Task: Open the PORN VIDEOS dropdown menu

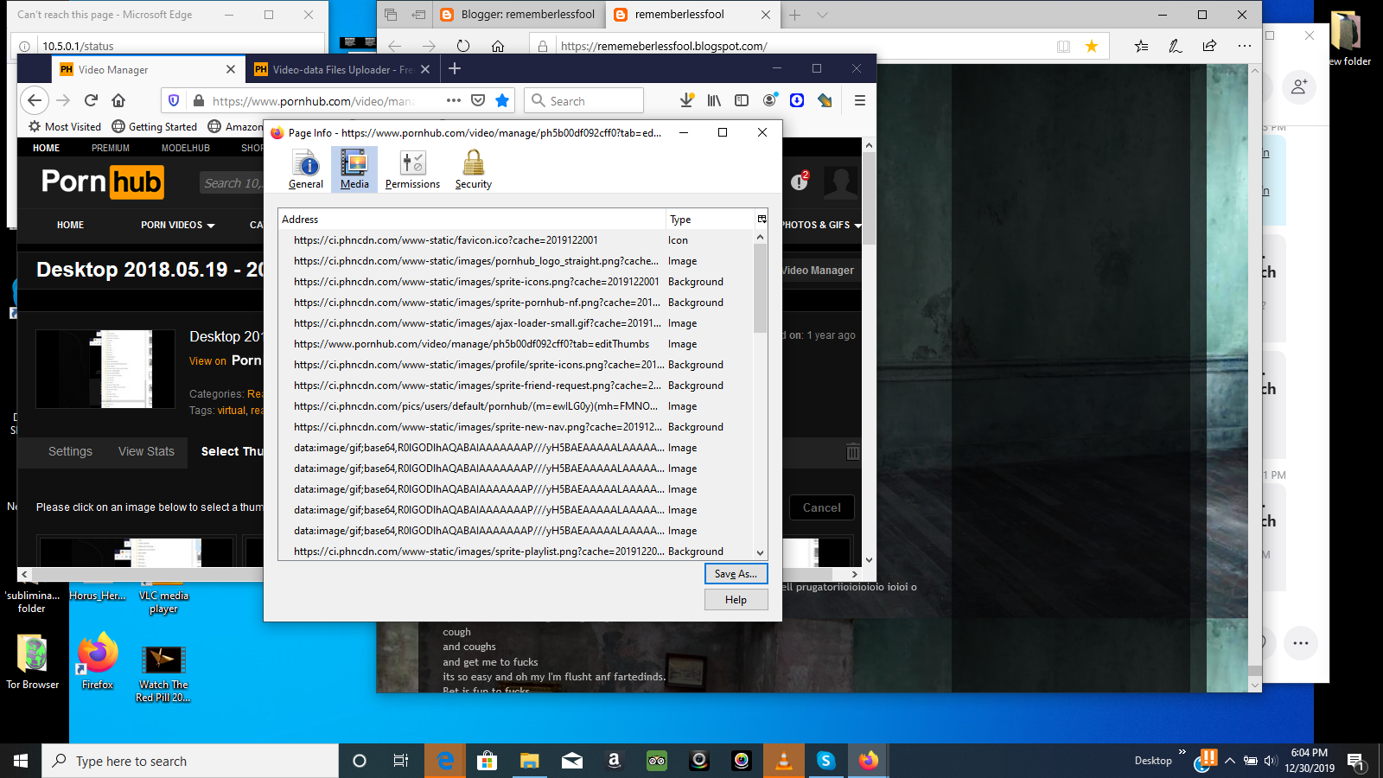Action: (x=177, y=225)
